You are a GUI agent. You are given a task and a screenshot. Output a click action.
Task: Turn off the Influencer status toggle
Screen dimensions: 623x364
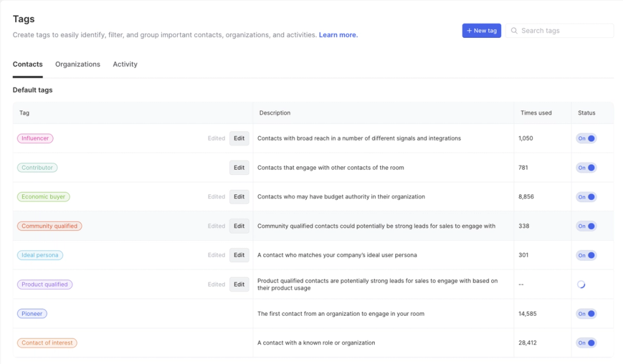(586, 138)
